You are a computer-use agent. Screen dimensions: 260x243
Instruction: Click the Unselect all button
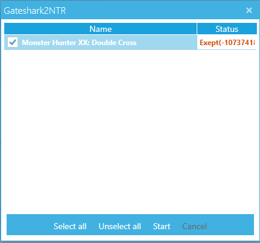coord(119,226)
